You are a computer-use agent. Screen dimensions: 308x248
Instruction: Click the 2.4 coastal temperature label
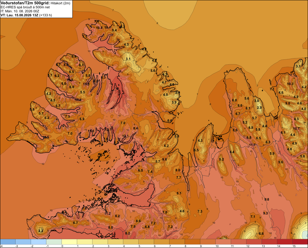tap(178, 92)
